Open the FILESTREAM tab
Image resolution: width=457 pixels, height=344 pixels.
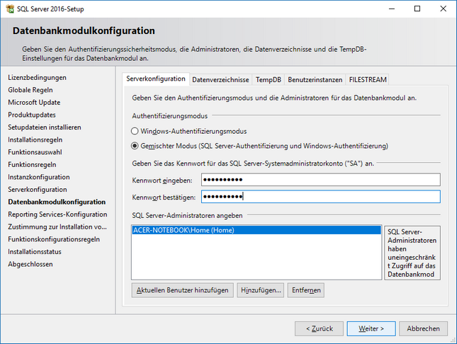[368, 80]
